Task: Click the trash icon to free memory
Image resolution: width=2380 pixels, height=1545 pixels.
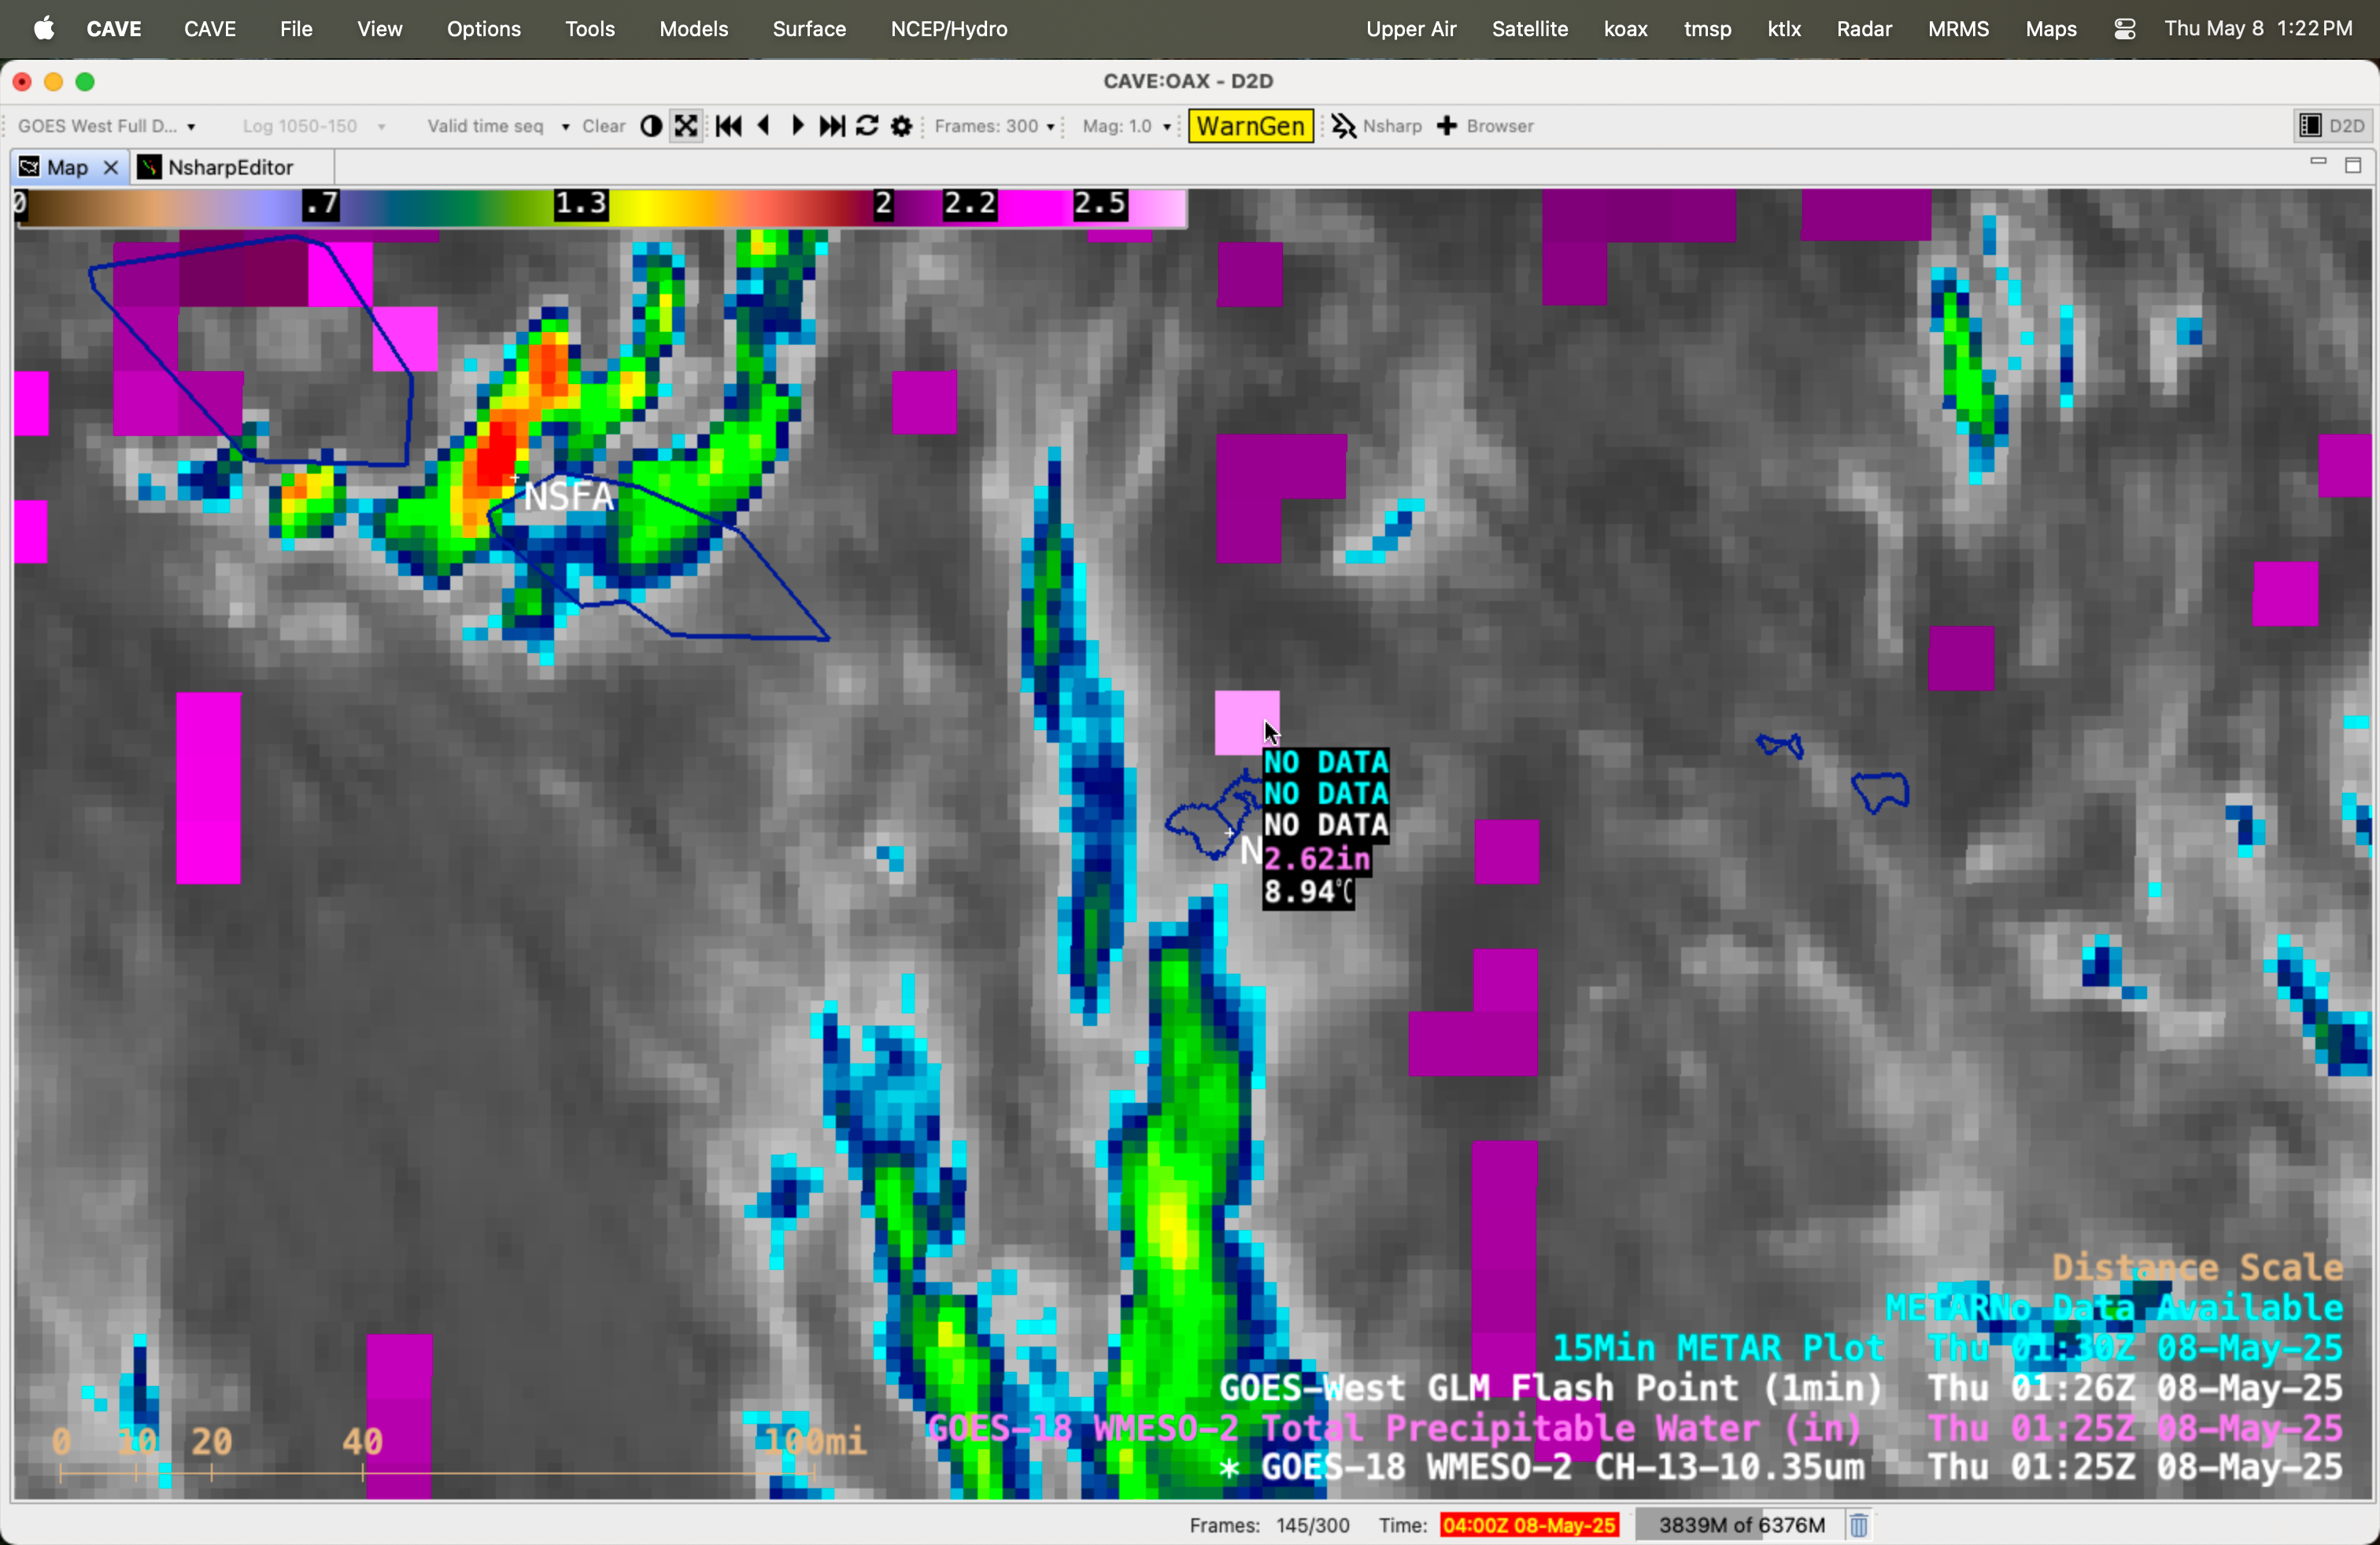Action: point(1859,1525)
